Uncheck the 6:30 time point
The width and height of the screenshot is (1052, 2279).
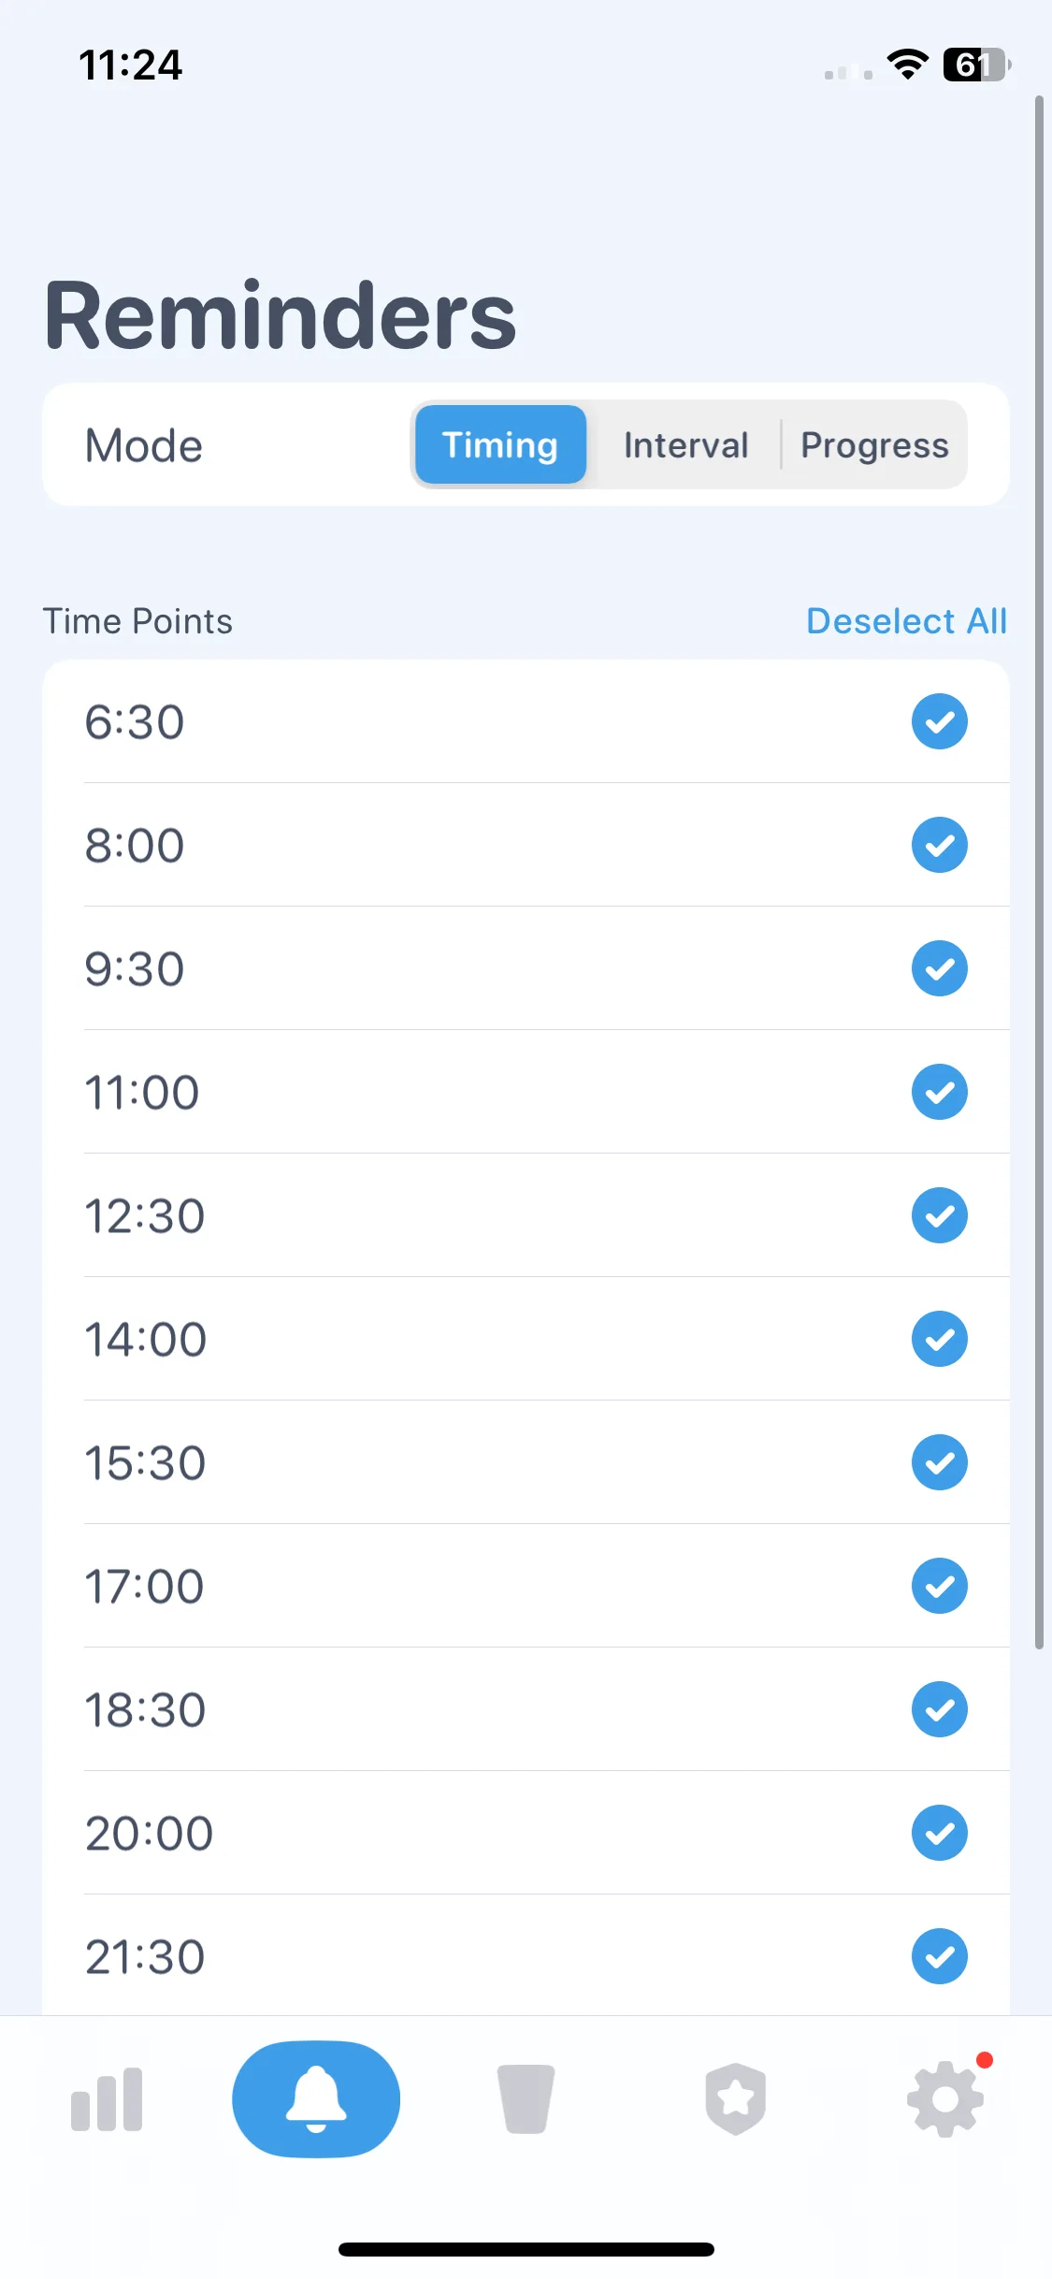click(939, 721)
